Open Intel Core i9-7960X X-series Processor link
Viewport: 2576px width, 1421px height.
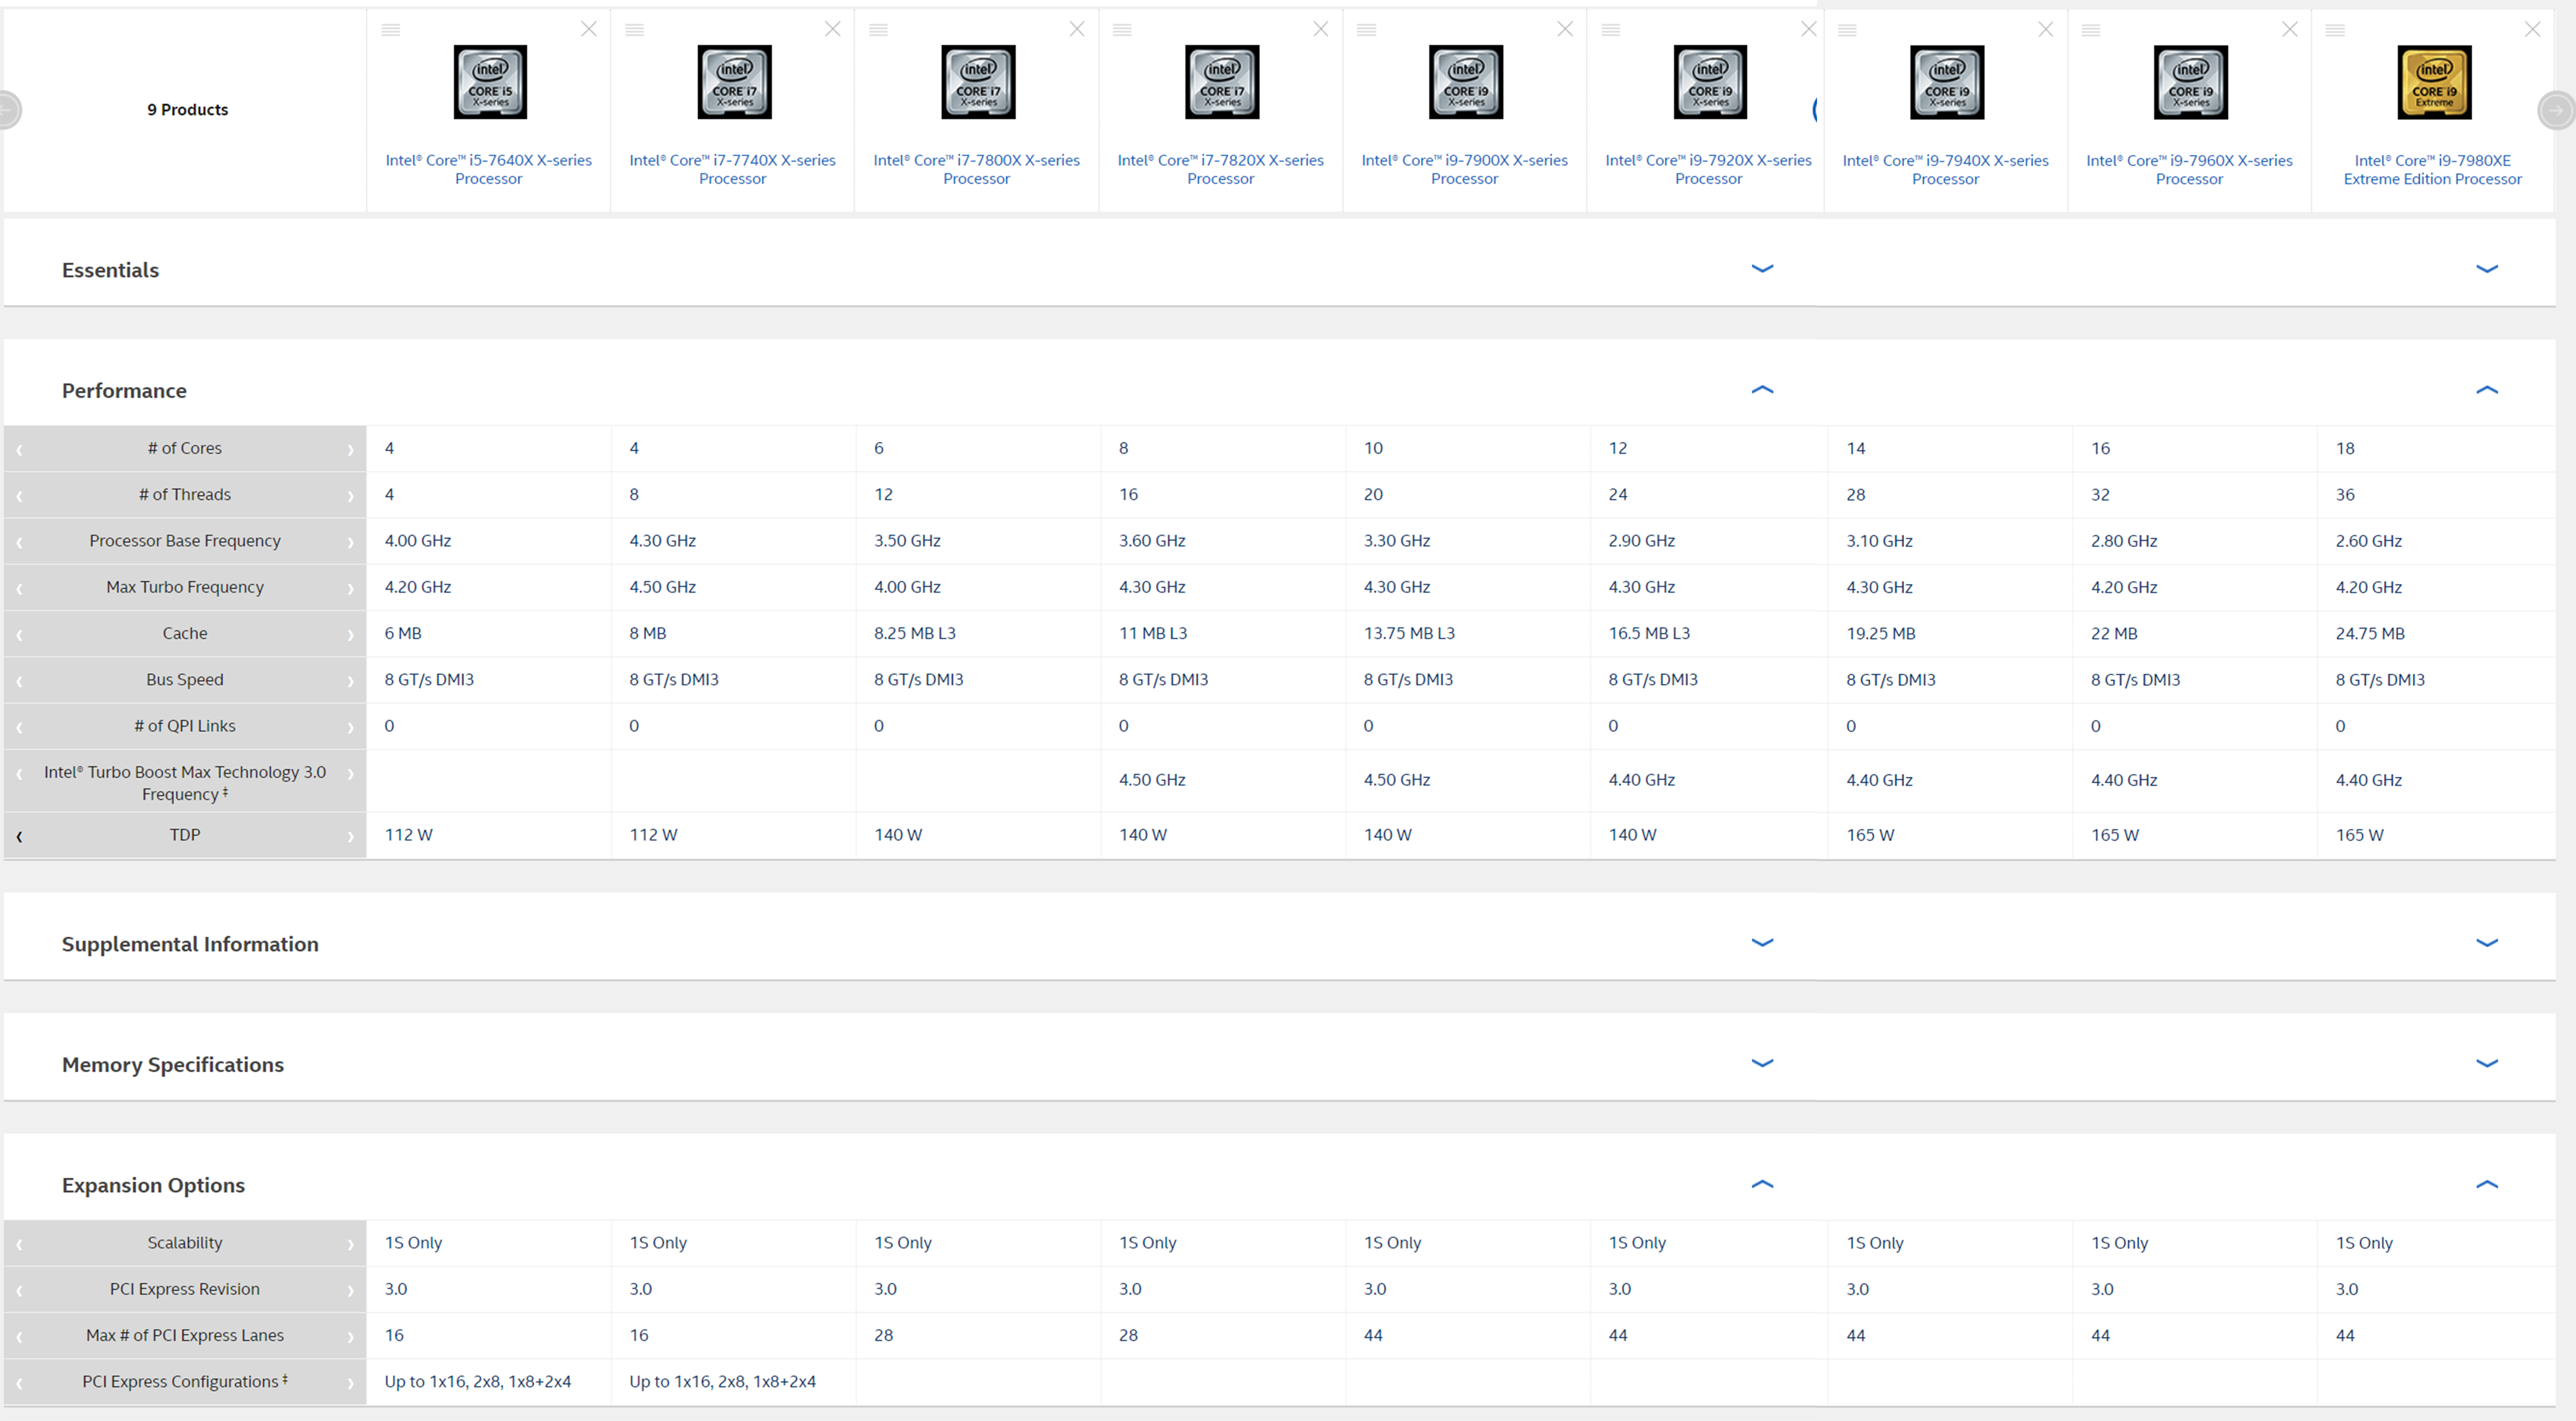coord(2190,169)
